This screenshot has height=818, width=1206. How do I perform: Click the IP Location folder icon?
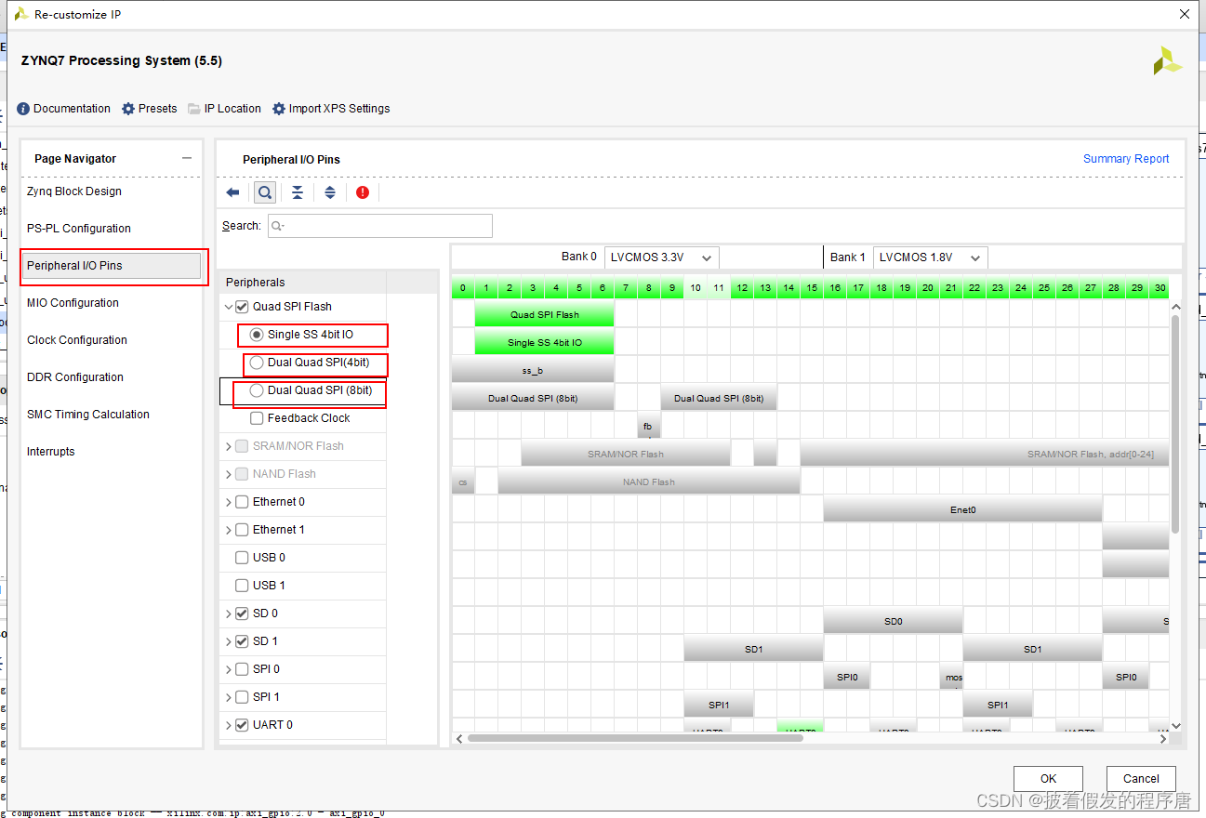tap(194, 109)
